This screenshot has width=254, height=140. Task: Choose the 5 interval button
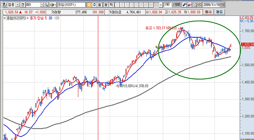pyautogui.click(x=127, y=5)
